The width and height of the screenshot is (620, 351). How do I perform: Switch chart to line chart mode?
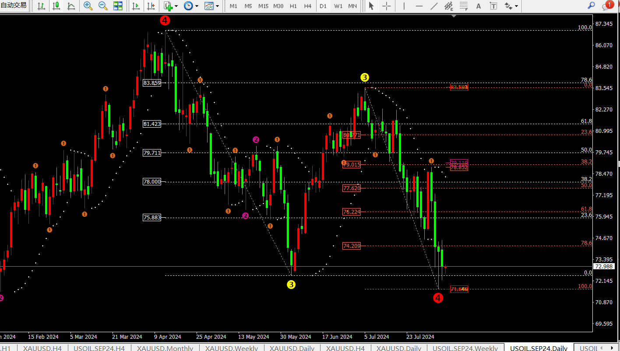point(71,6)
